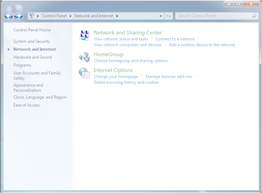Open Programs category
The image size is (262, 193).
(22, 65)
